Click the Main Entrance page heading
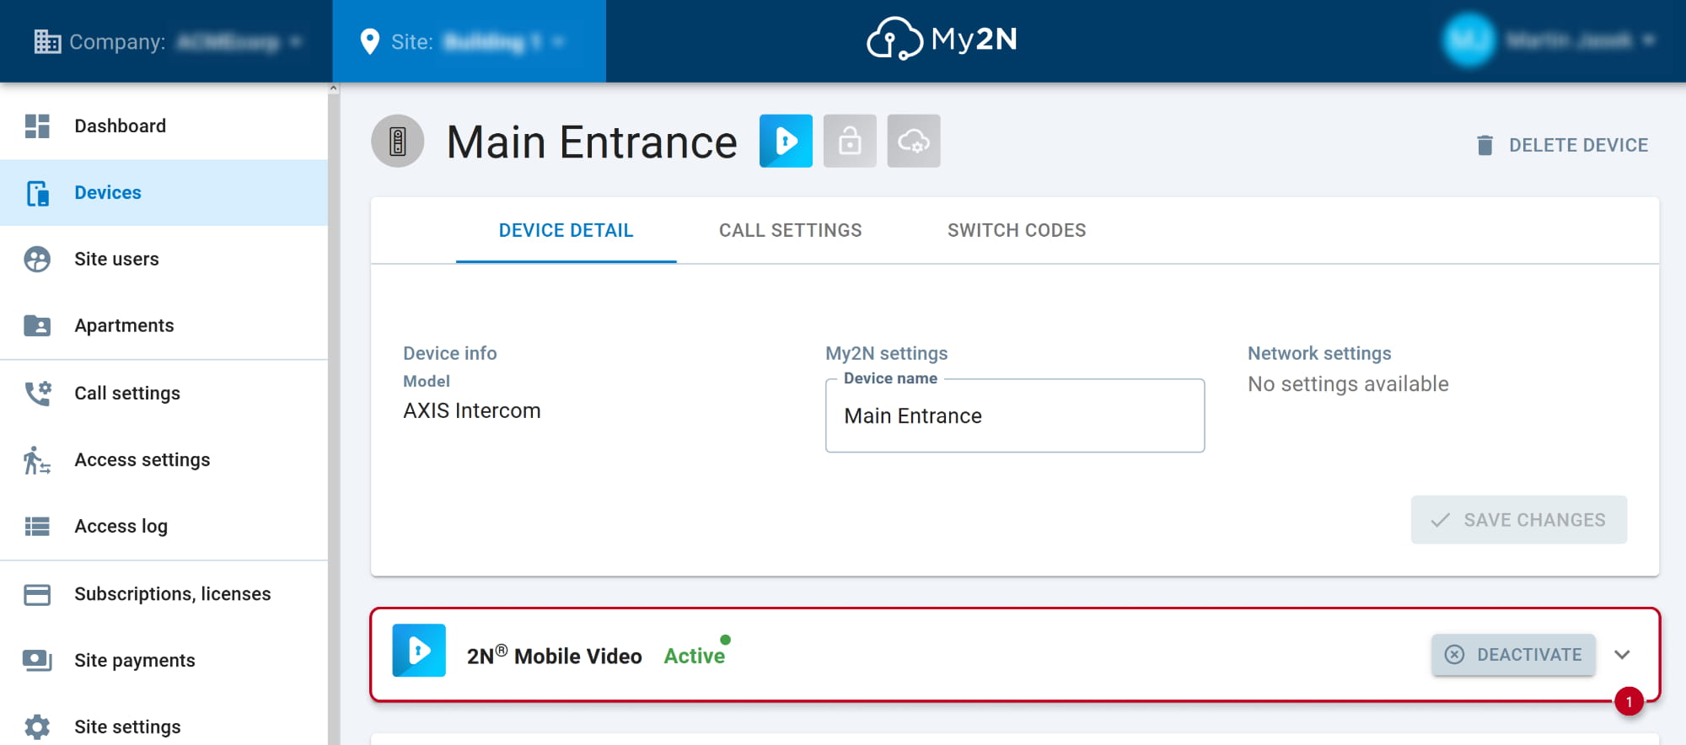 pyautogui.click(x=592, y=142)
